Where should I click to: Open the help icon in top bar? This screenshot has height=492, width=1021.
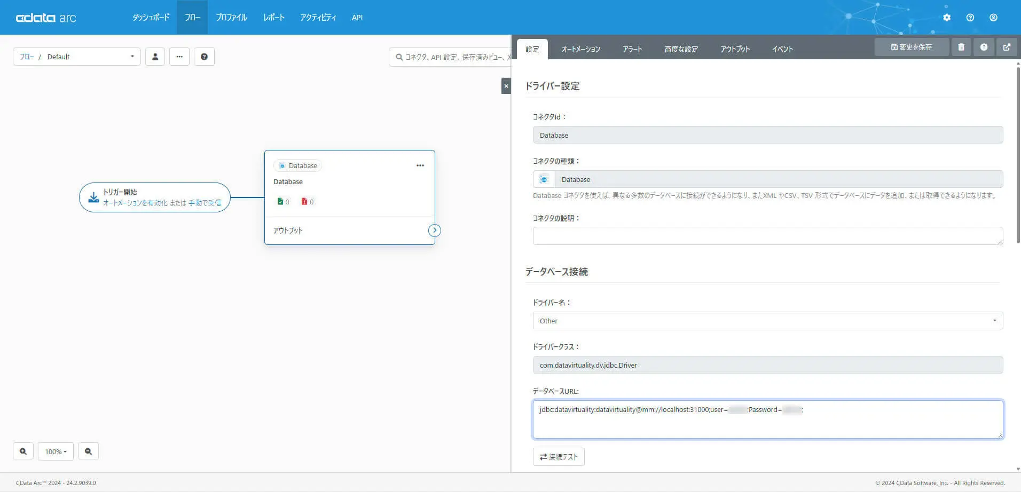pos(970,18)
